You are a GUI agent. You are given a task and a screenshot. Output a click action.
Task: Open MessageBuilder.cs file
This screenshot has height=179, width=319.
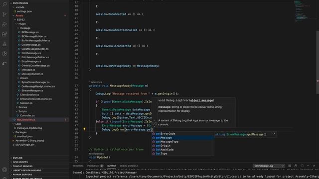(x=32, y=74)
